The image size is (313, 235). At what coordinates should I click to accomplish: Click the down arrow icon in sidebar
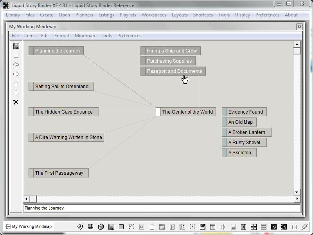point(16,93)
